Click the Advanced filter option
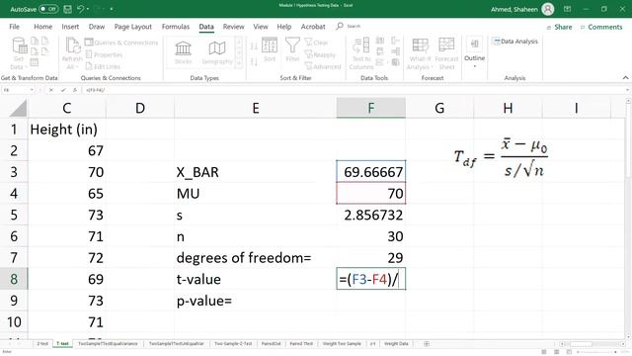Image resolution: width=632 pixels, height=356 pixels. pos(323,66)
